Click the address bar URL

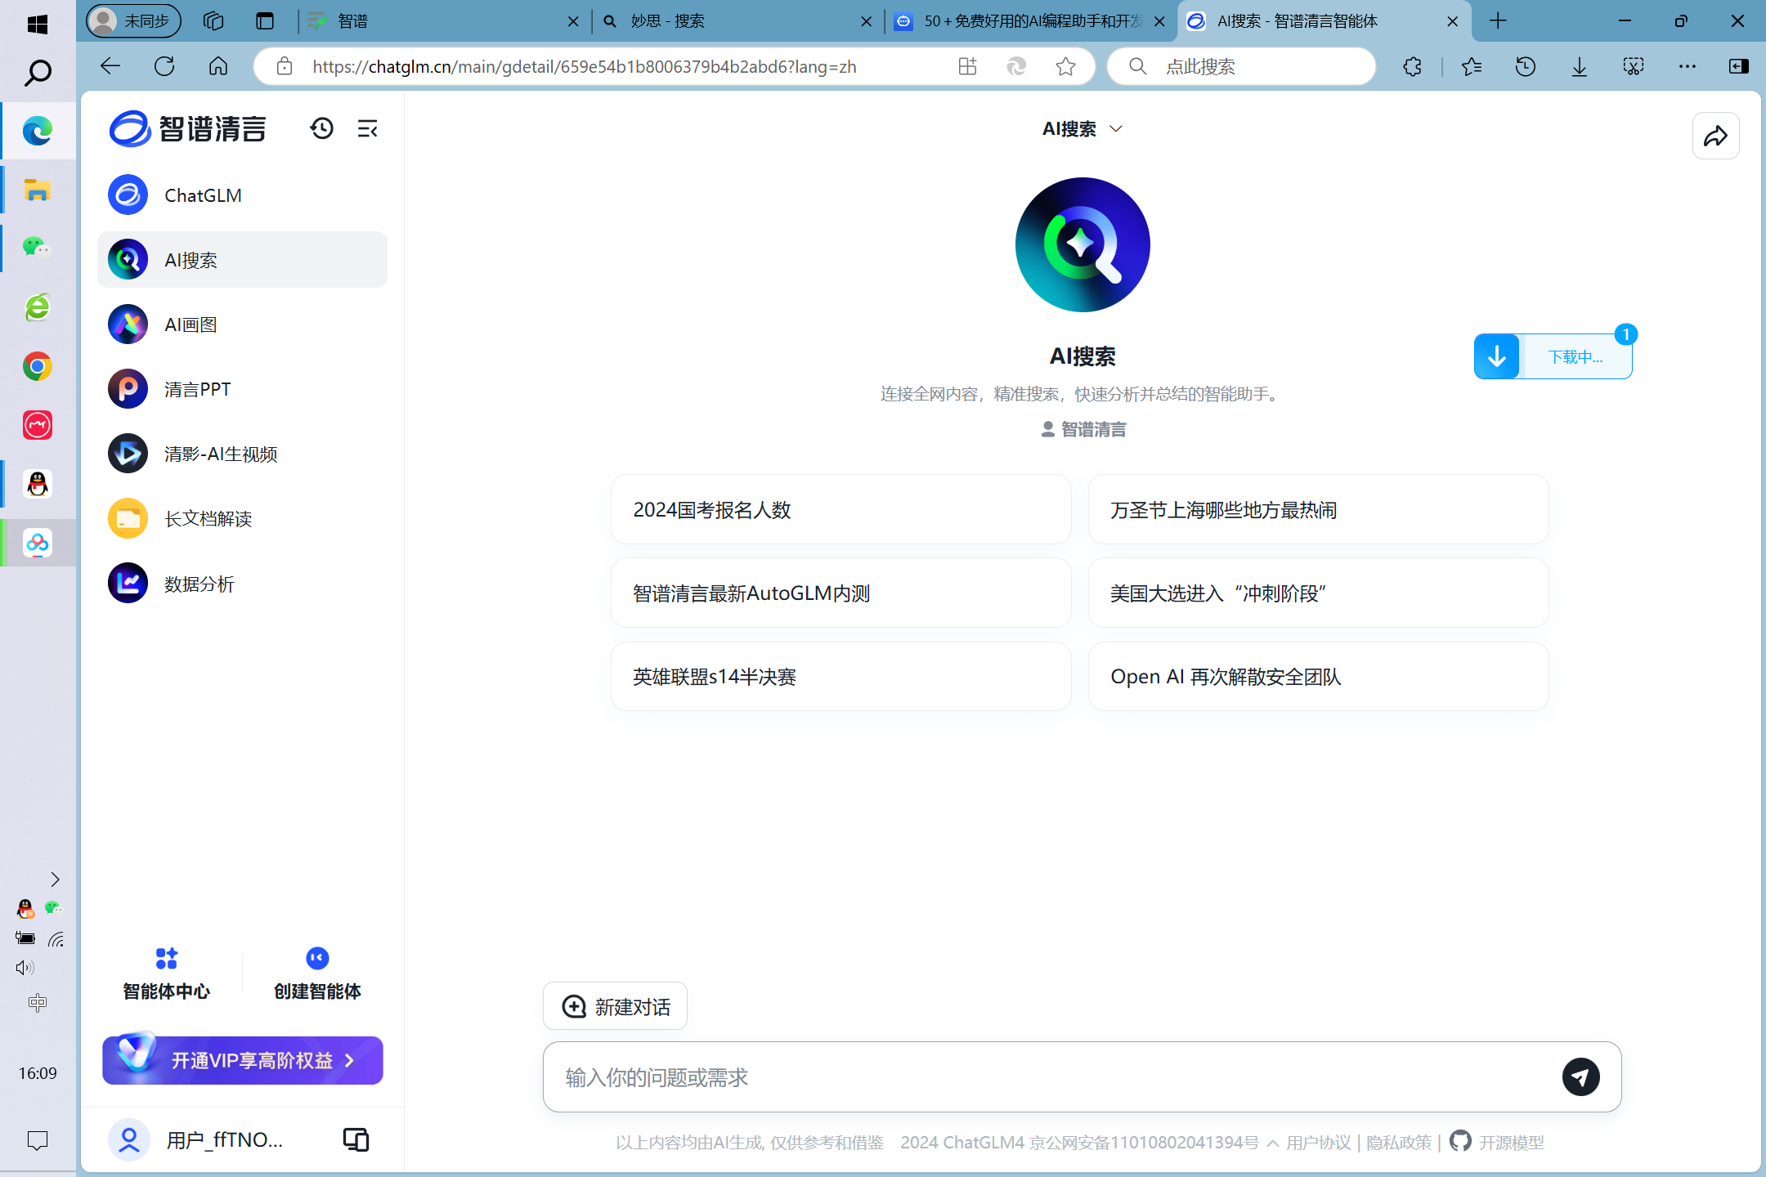coord(585,67)
